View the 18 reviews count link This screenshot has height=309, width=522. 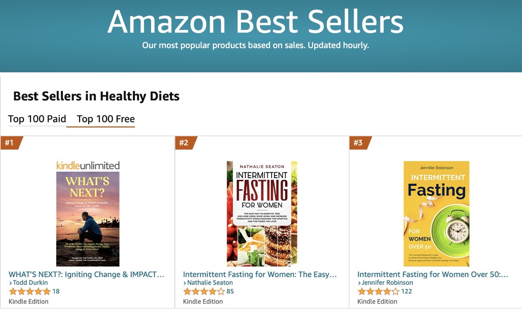[56, 291]
